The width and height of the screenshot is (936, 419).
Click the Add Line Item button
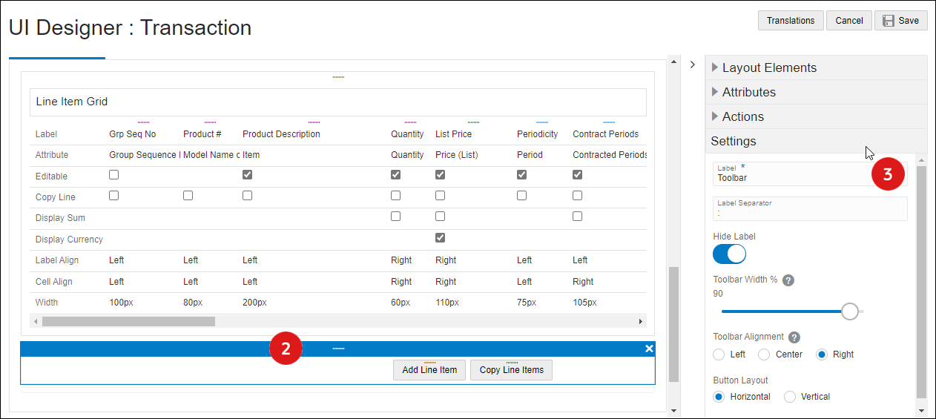click(x=429, y=370)
